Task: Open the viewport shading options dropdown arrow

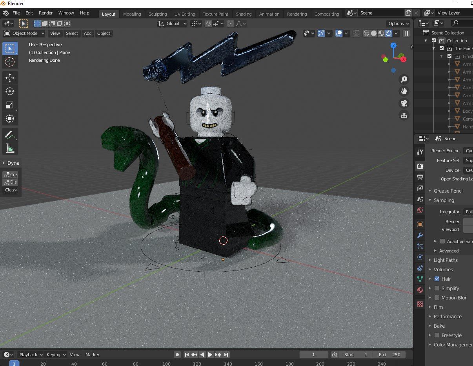Action: (x=397, y=33)
